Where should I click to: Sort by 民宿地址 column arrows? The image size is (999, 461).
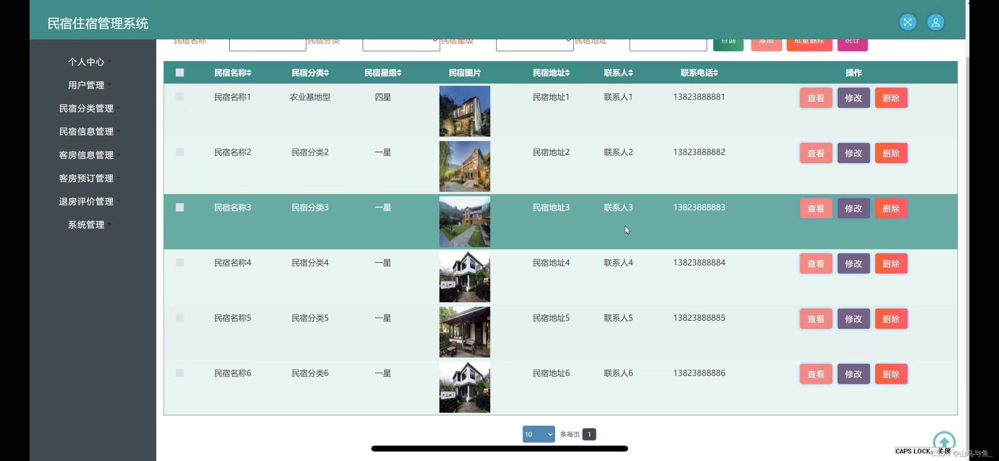[568, 73]
